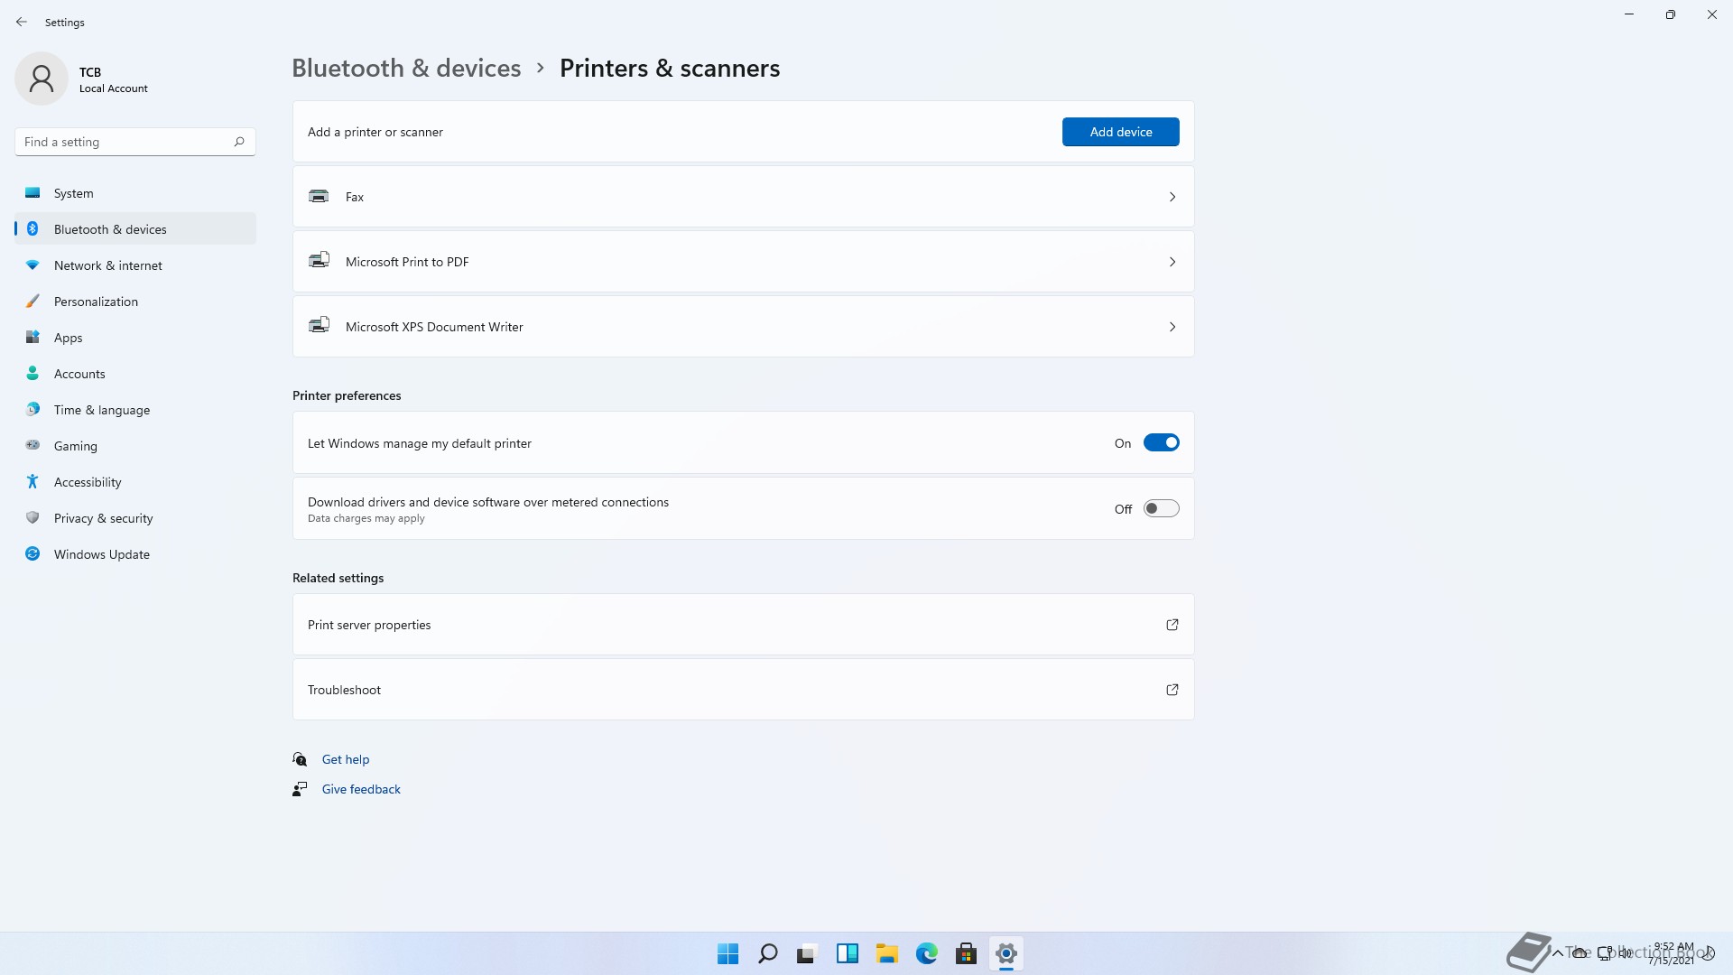This screenshot has width=1733, height=975.
Task: Enable downloading drivers over metered connections
Action: pos(1161,508)
